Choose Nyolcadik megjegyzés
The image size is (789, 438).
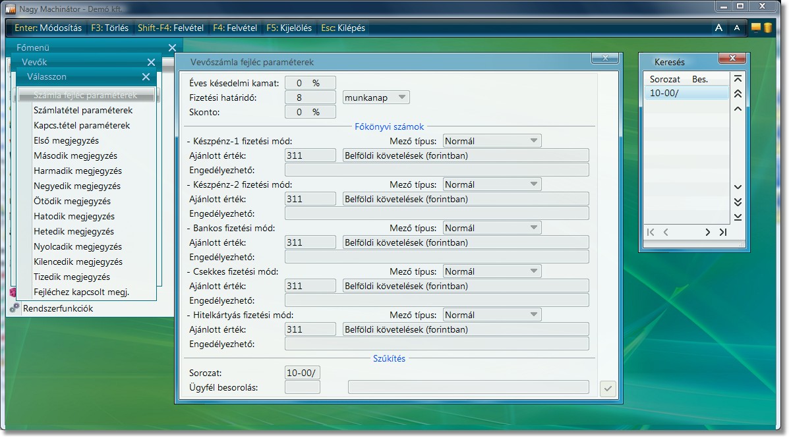click(x=78, y=246)
